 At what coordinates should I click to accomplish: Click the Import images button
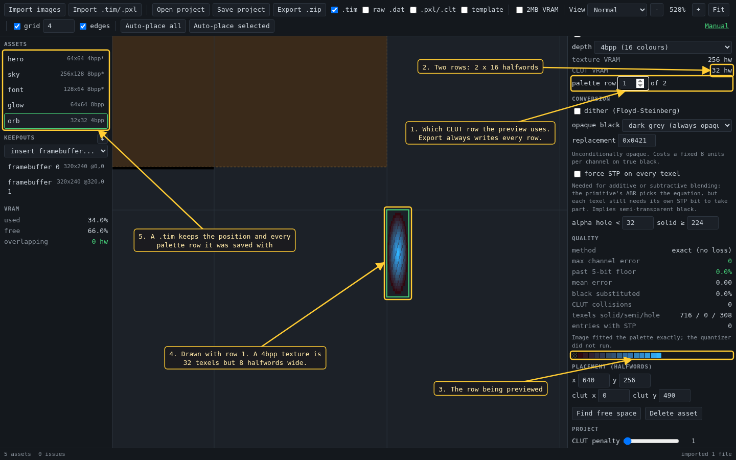pos(35,10)
